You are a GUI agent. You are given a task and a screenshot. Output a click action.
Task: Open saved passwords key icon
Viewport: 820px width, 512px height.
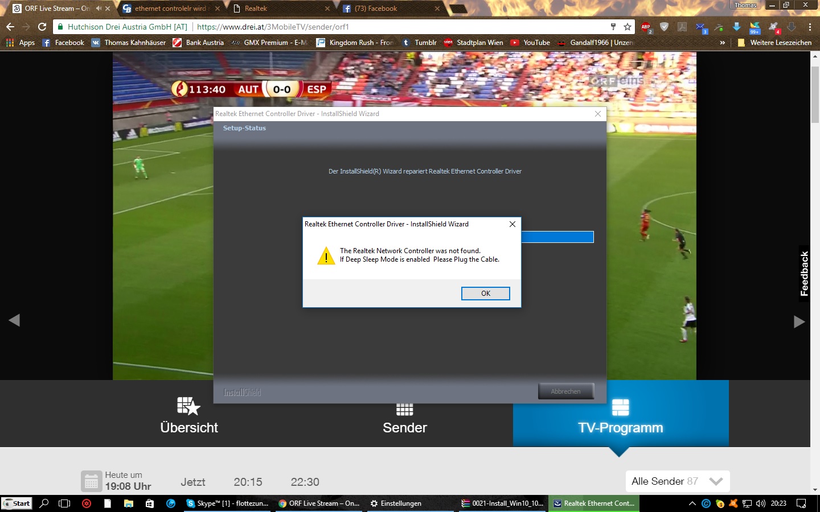[613, 27]
